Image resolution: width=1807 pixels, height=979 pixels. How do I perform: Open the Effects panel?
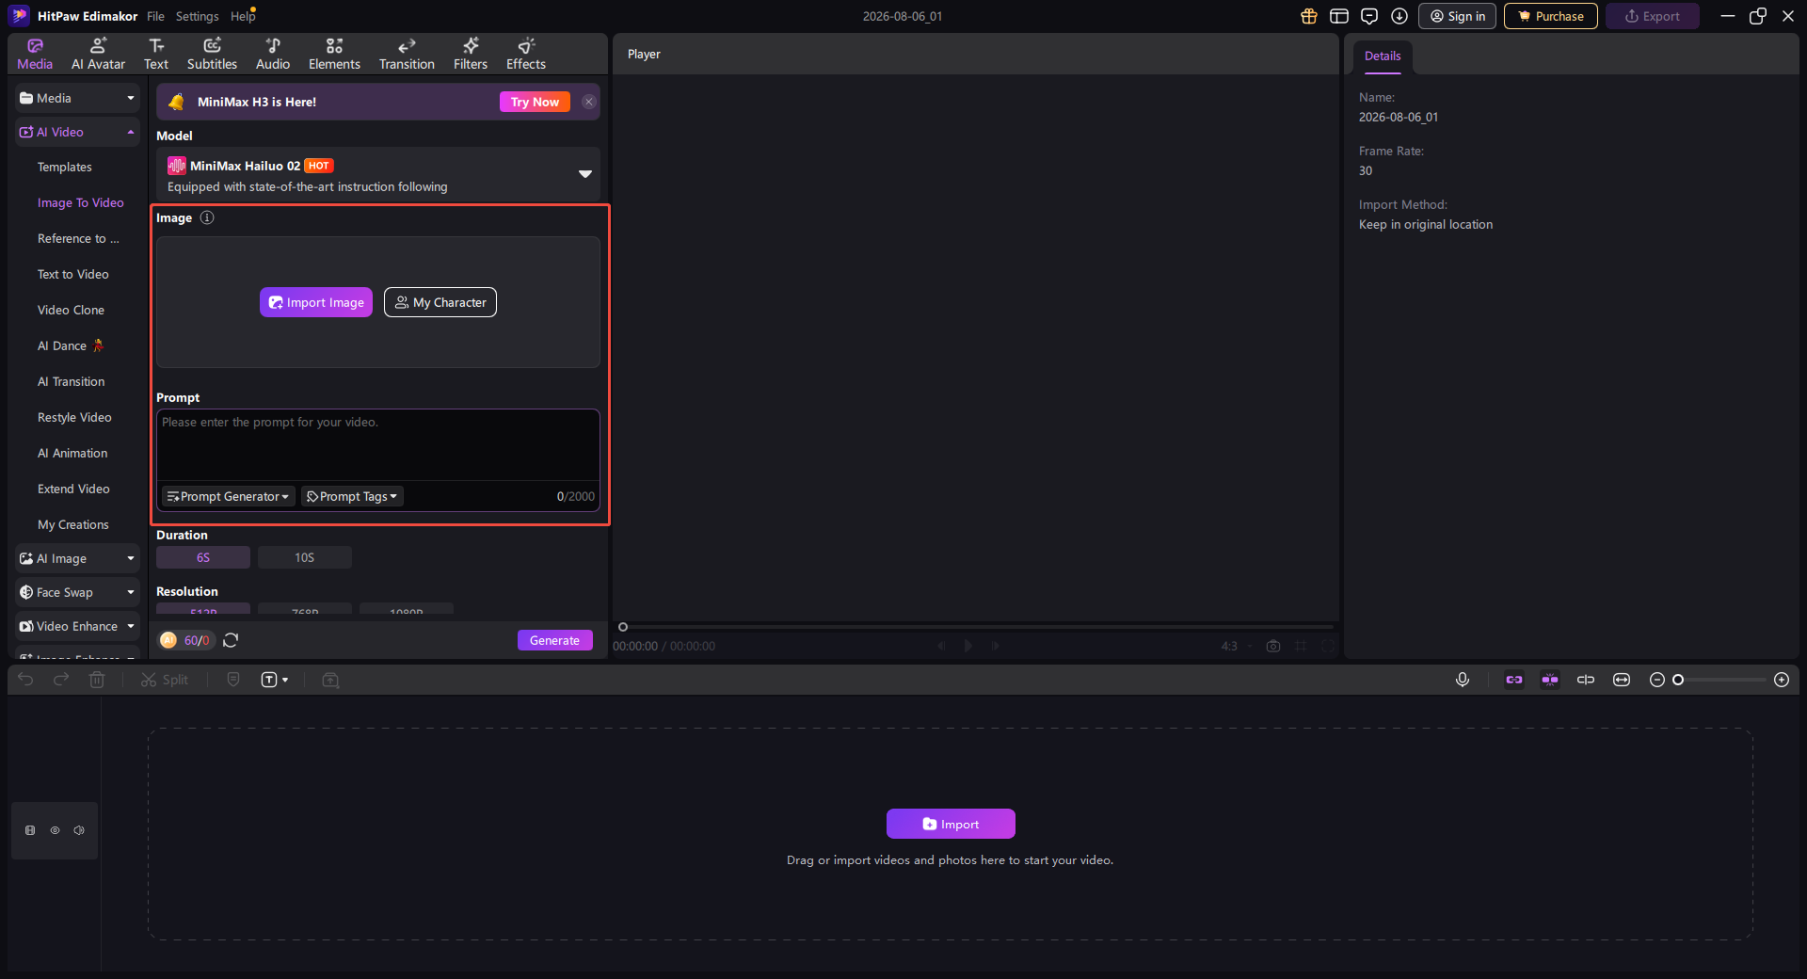(526, 54)
